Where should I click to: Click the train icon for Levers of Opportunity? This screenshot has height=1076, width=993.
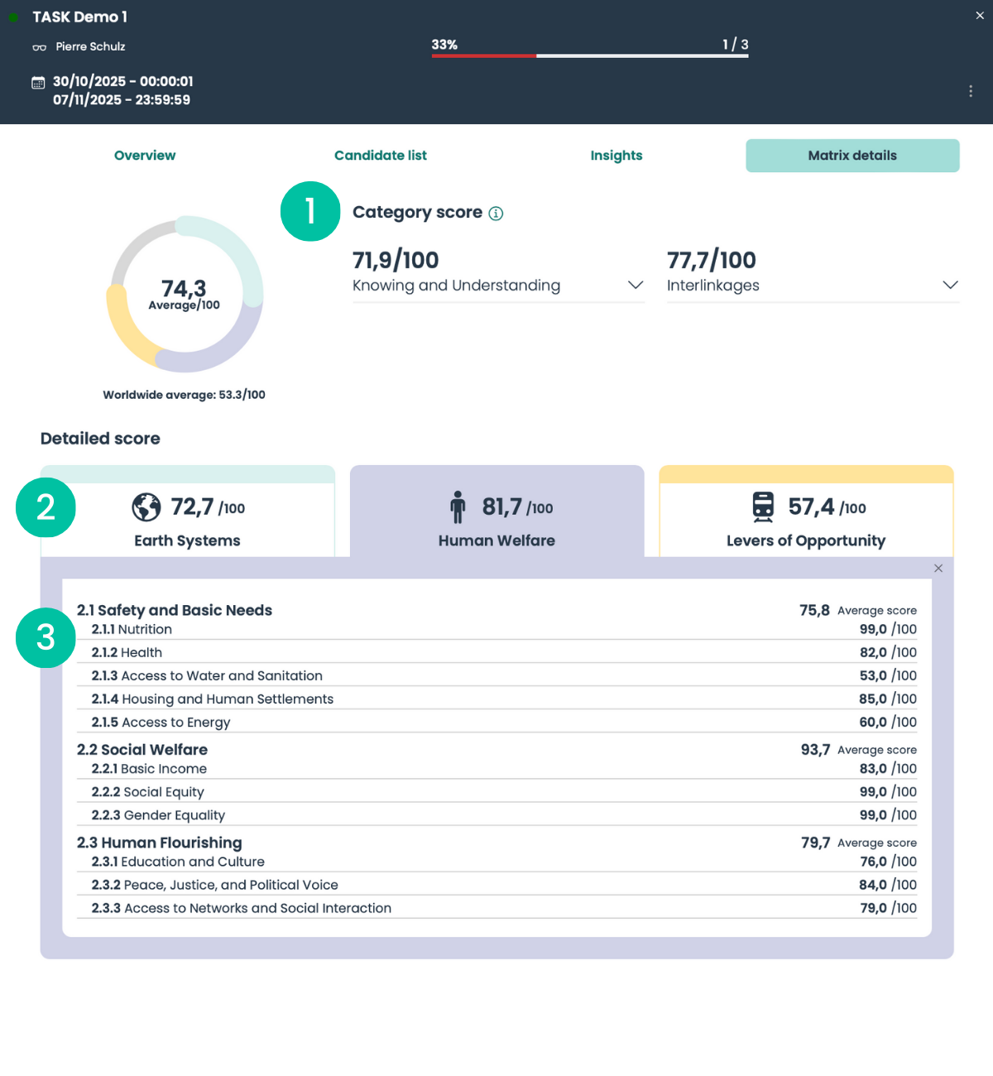click(763, 507)
